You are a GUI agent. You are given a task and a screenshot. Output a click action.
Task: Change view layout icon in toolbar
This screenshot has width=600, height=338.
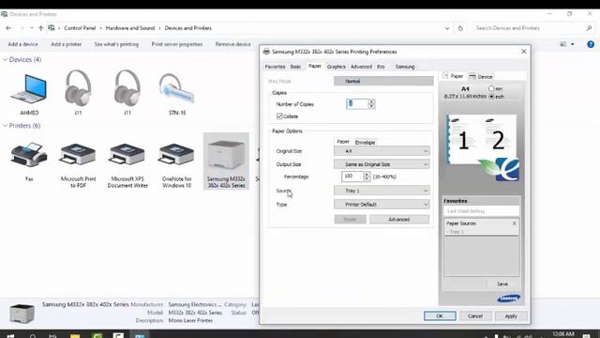point(562,44)
